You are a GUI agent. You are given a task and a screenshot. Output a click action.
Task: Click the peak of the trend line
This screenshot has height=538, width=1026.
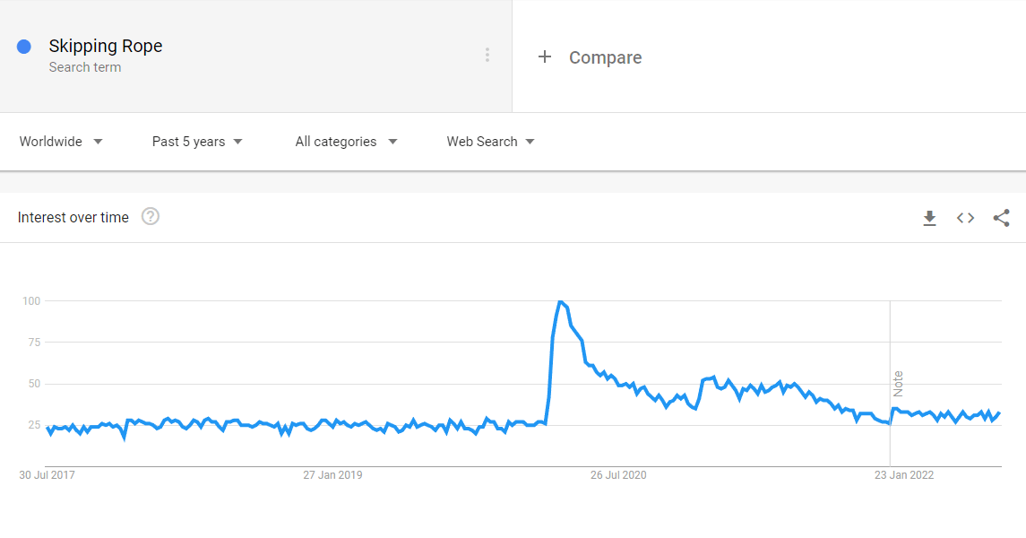coord(560,301)
